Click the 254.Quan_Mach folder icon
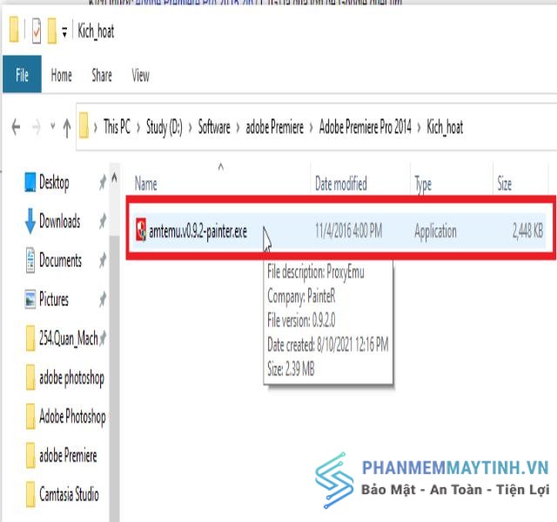This screenshot has height=522, width=557. [x=30, y=338]
